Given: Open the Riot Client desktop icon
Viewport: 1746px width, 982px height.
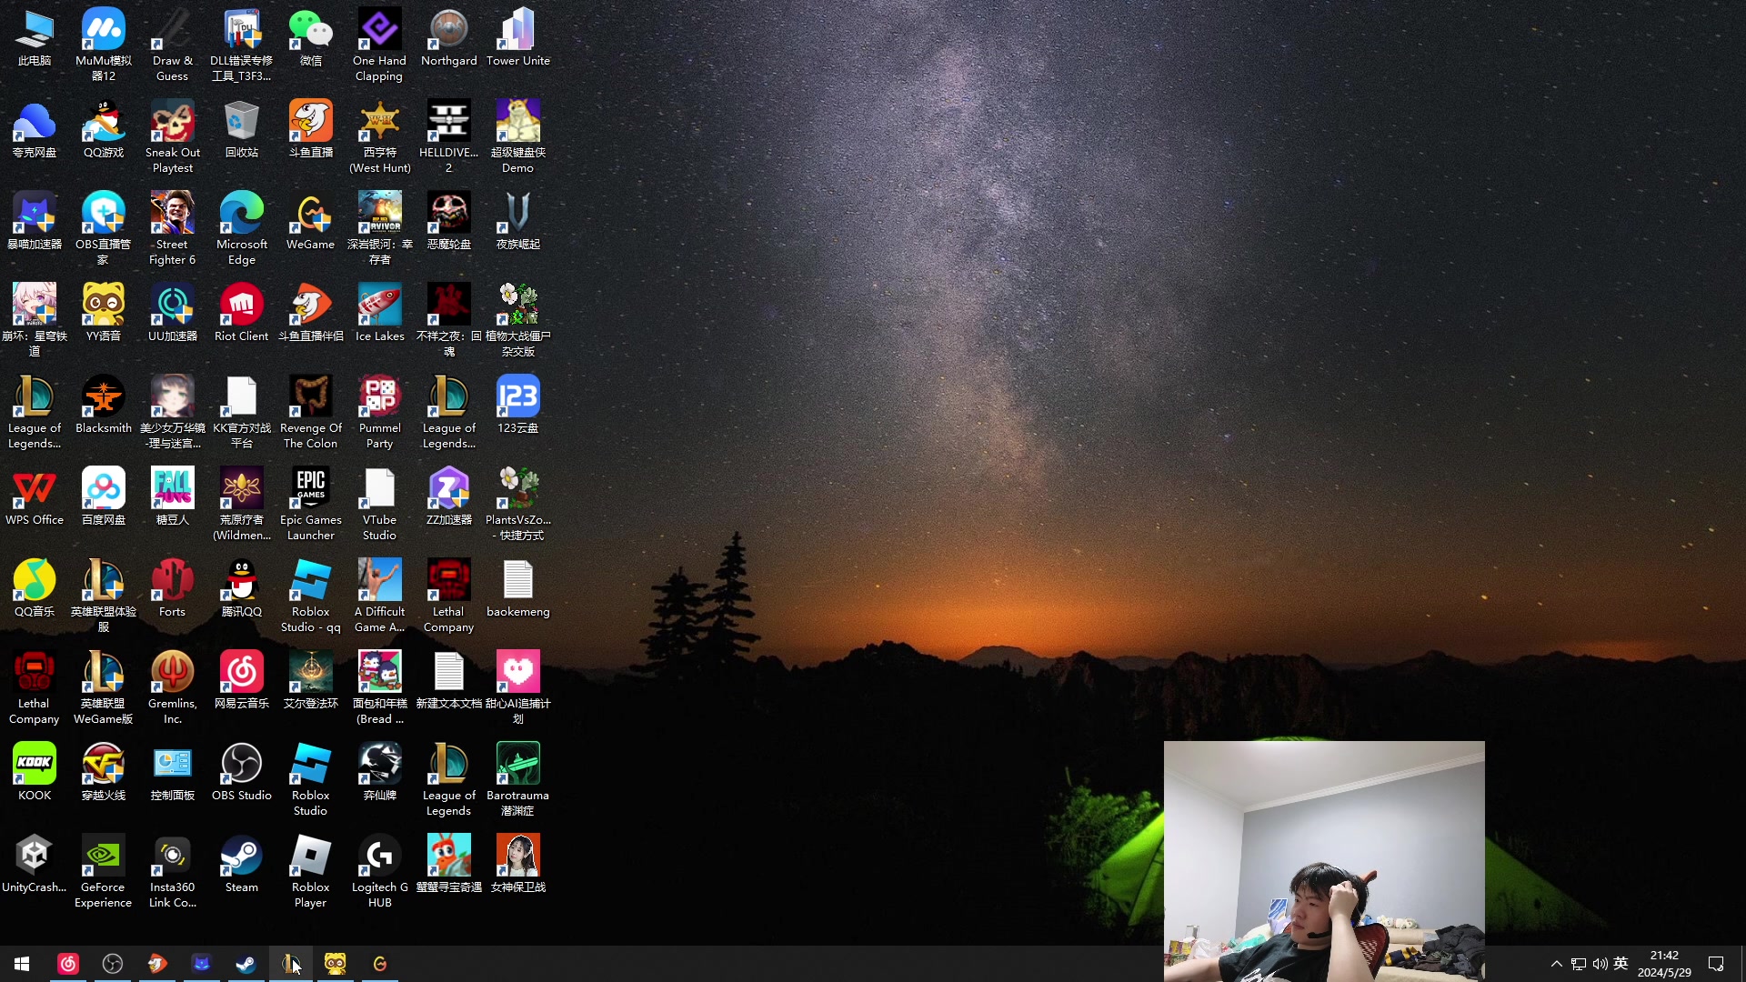Looking at the screenshot, I should (241, 314).
